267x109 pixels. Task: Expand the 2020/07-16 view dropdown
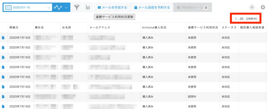49,8
